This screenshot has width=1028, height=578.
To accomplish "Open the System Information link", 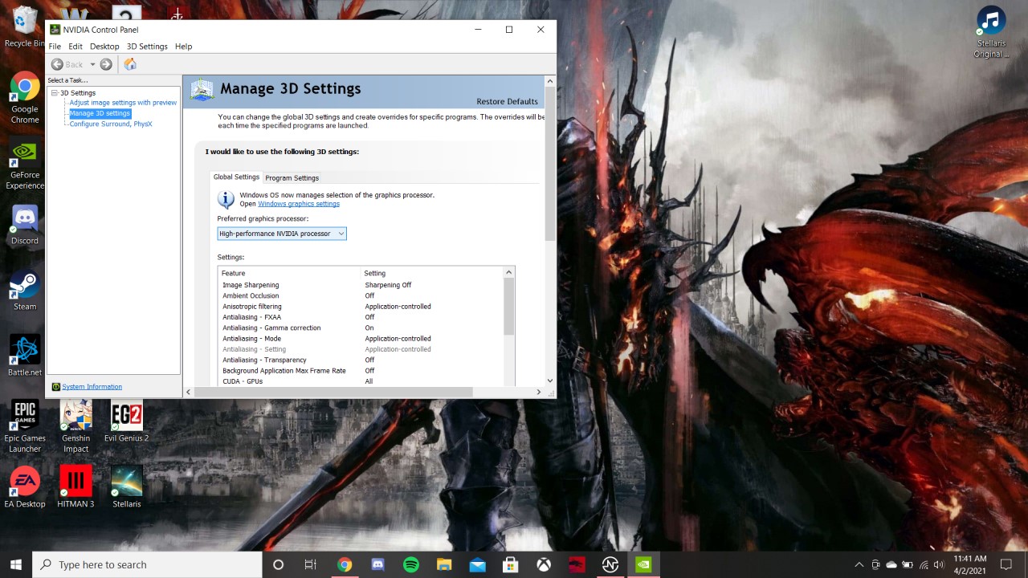I will (x=92, y=387).
